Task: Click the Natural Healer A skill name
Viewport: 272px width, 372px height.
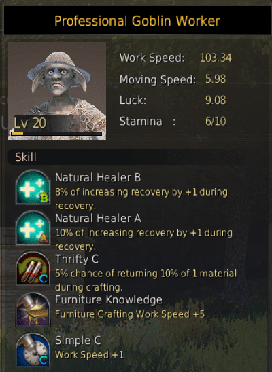Action: (x=98, y=219)
